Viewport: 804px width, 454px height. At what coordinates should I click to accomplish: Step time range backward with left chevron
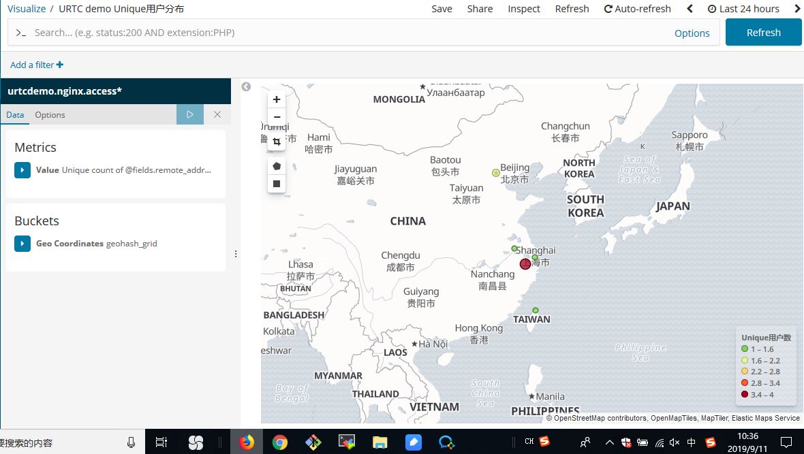[690, 9]
